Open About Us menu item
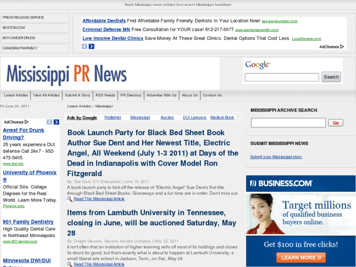356x267 pixels. click(x=190, y=95)
